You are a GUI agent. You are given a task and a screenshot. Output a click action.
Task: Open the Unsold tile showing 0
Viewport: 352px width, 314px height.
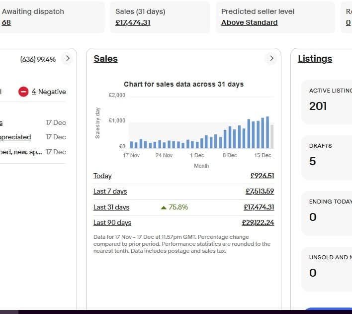click(327, 269)
